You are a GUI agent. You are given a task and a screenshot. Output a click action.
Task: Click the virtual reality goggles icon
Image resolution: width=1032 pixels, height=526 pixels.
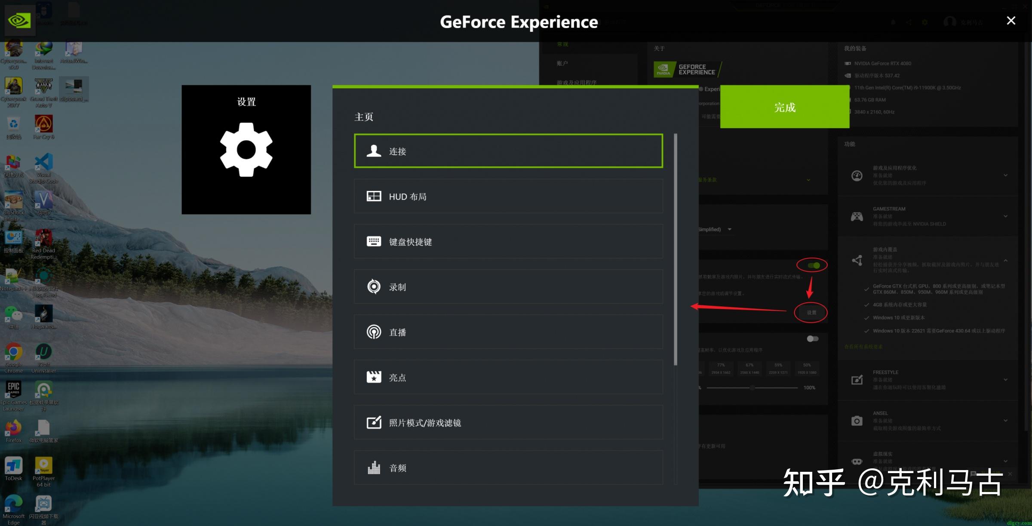(x=857, y=461)
